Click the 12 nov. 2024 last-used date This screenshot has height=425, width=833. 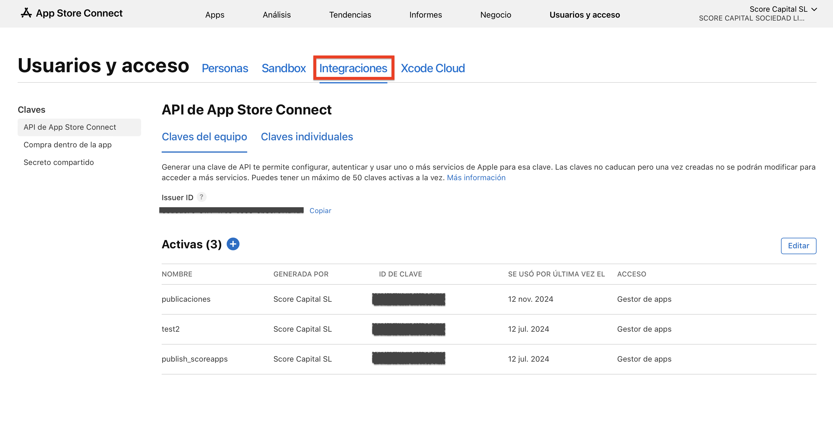530,299
